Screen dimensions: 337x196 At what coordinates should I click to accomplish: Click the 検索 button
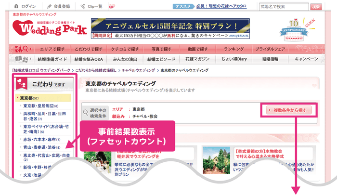[x=316, y=7]
